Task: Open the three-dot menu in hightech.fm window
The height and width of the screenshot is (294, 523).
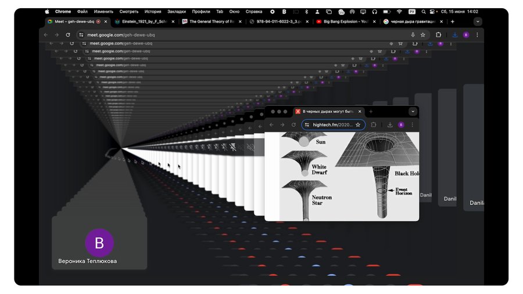Action: pyautogui.click(x=412, y=125)
